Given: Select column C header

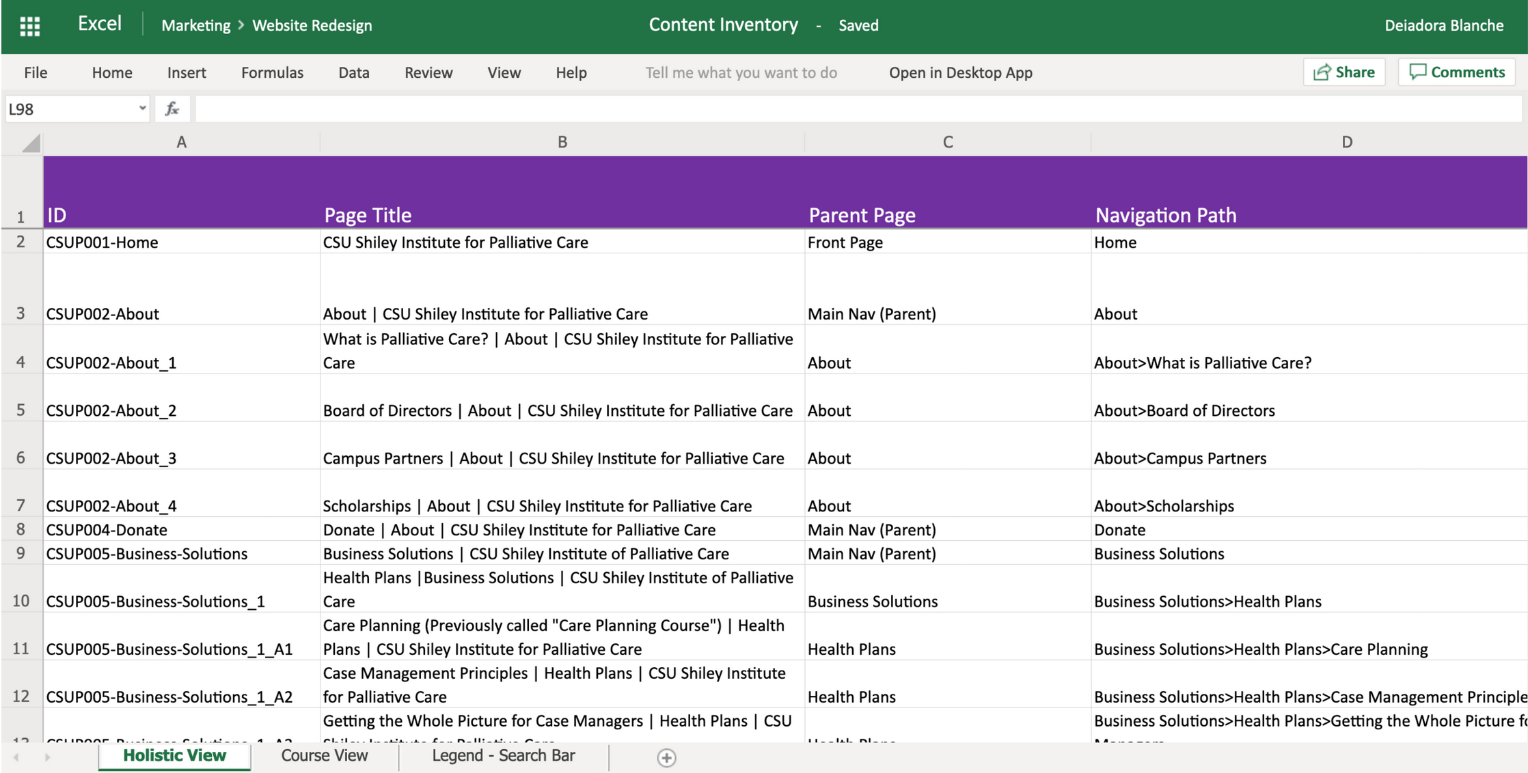Looking at the screenshot, I should tap(947, 142).
